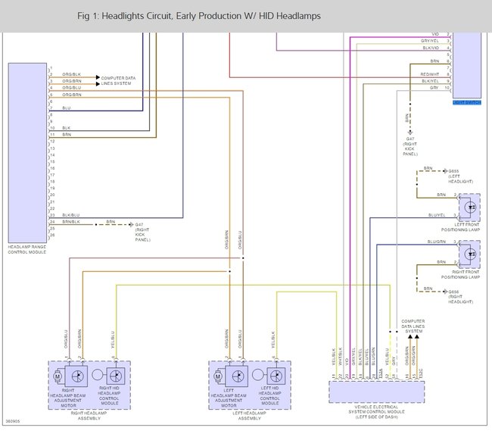Click the VEHICLE ELECTRICAL SYSTEM CONTROL MODULE caption

click(x=376, y=412)
